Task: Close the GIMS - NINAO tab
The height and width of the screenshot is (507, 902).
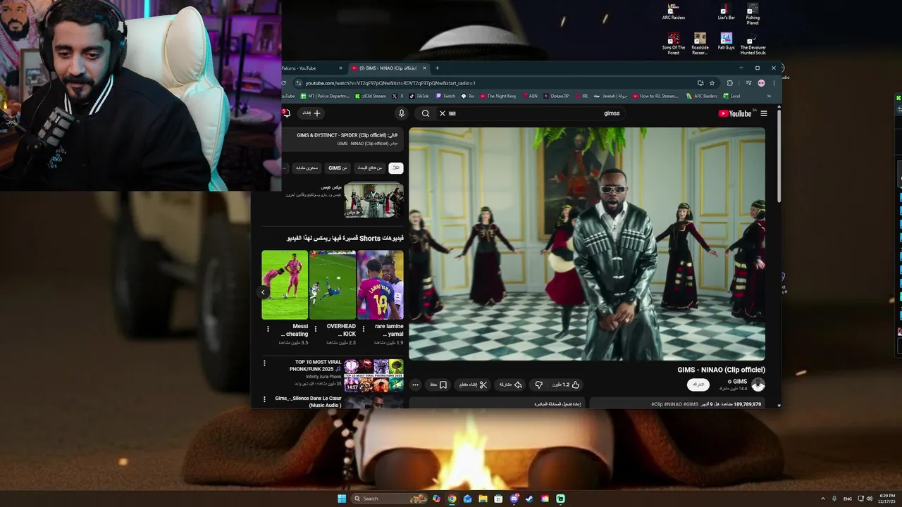Action: [x=424, y=68]
